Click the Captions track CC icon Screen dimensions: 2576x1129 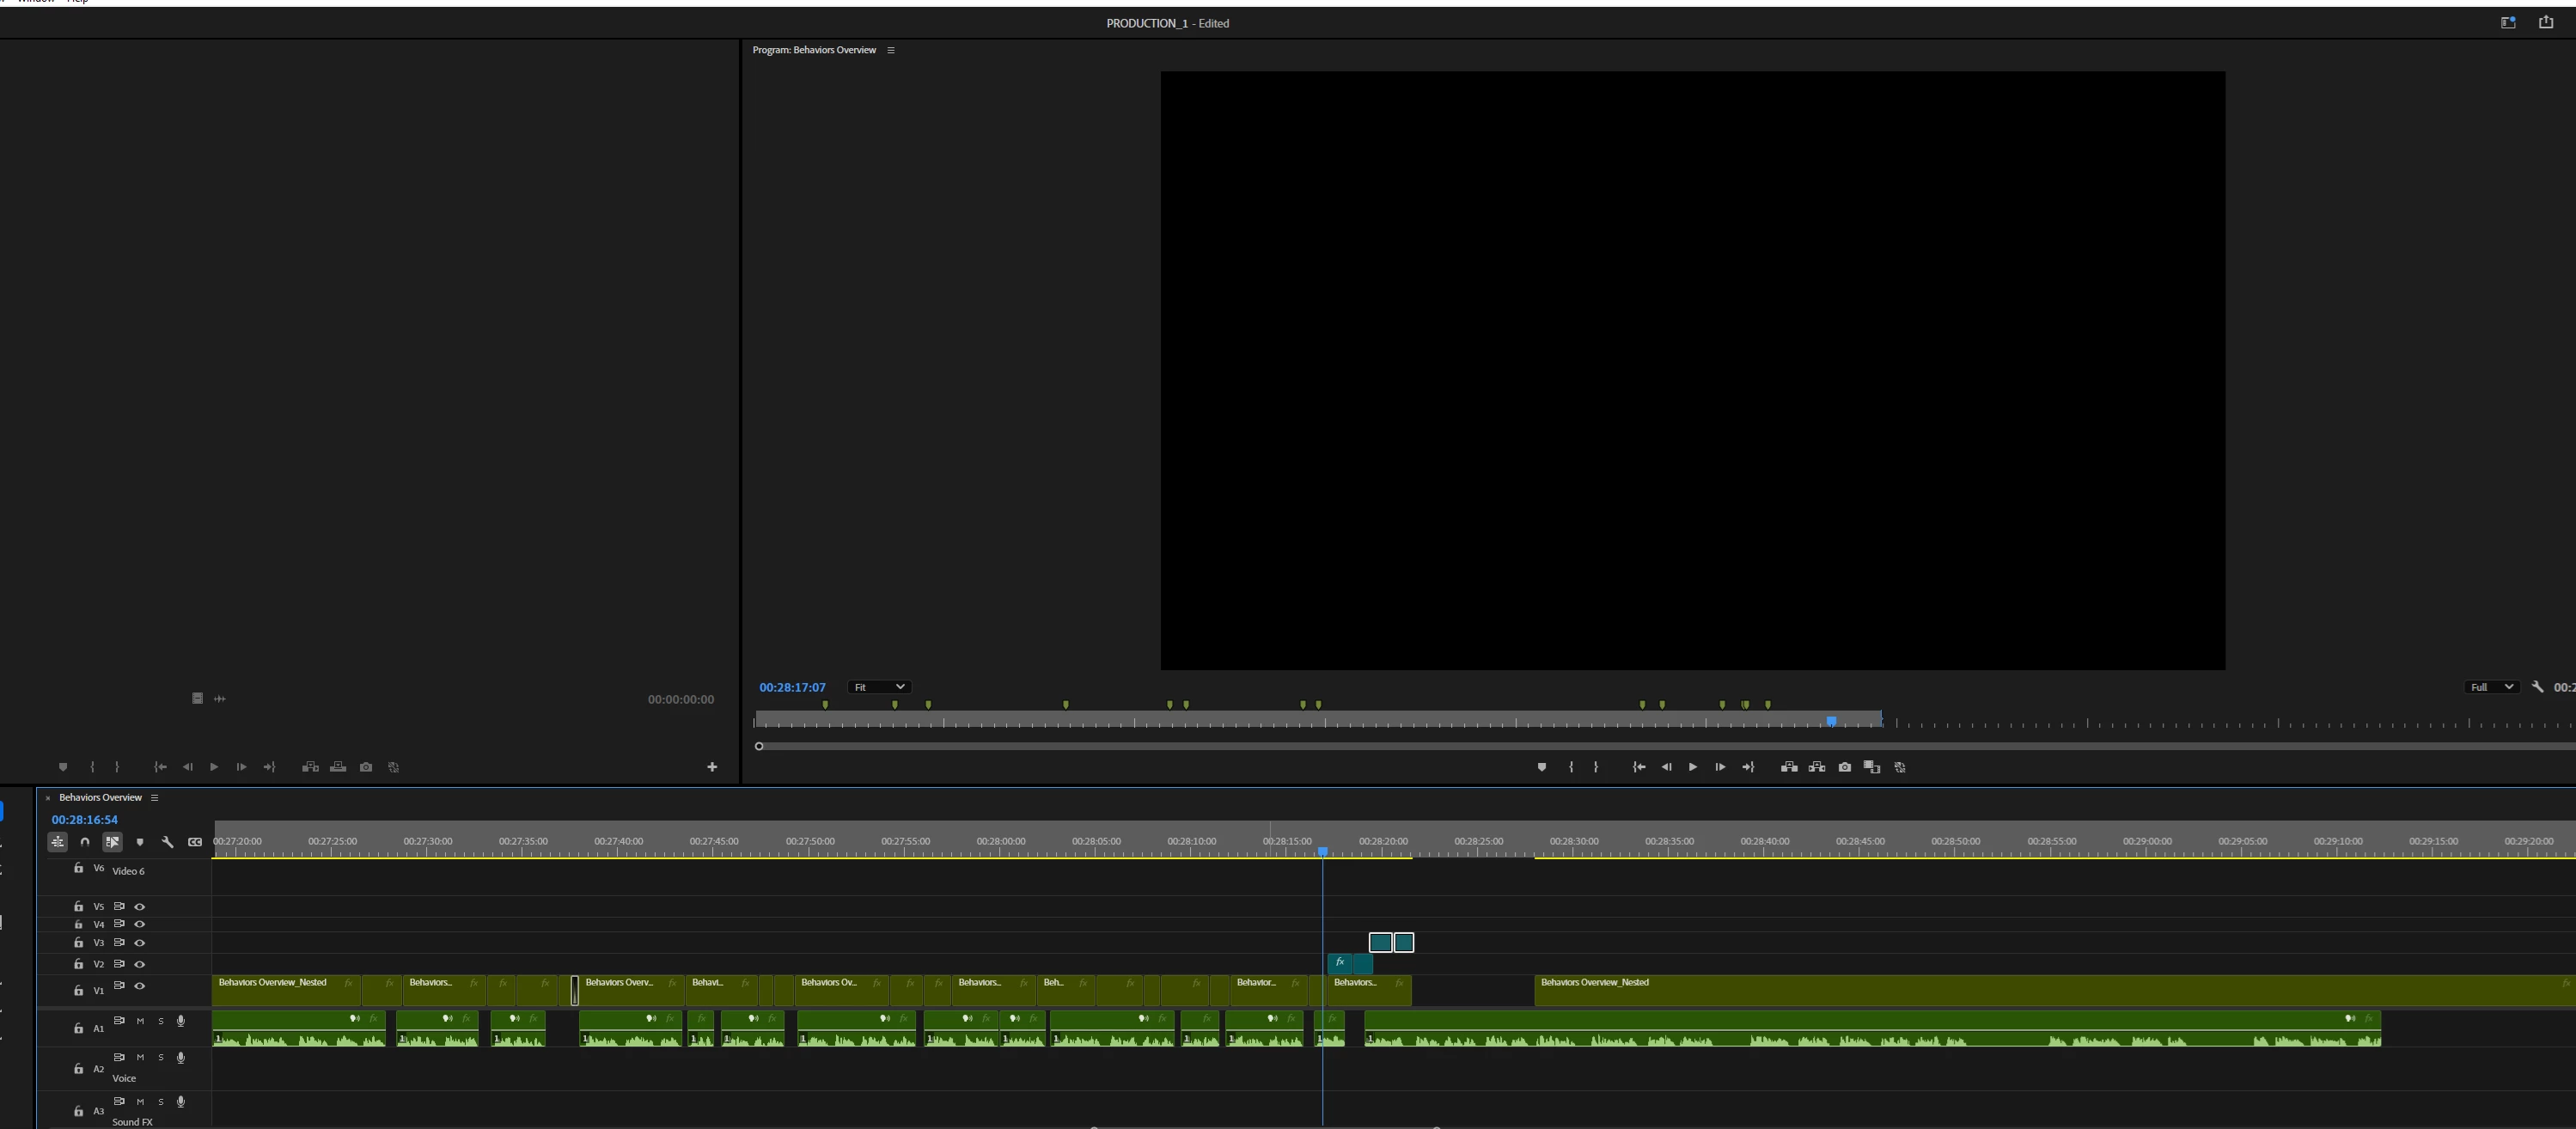(195, 842)
